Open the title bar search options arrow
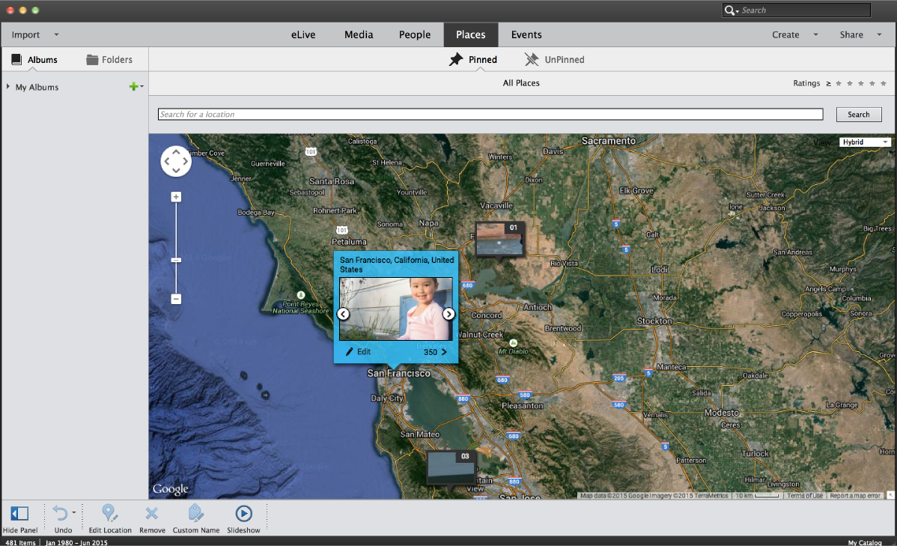Image resolution: width=897 pixels, height=546 pixels. (738, 11)
